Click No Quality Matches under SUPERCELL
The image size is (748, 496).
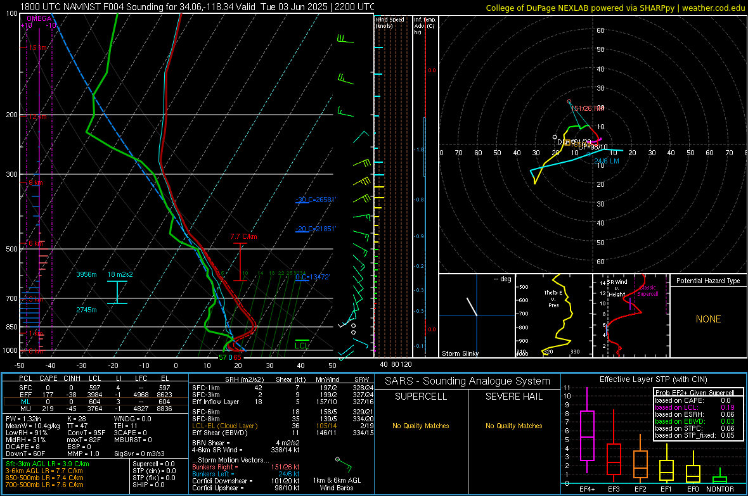point(421,426)
